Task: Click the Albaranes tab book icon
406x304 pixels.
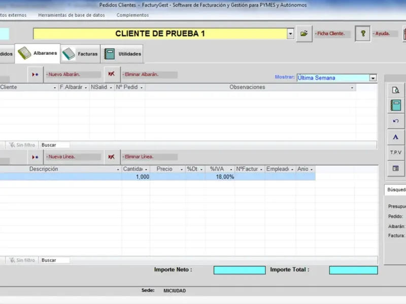Action: [24, 53]
